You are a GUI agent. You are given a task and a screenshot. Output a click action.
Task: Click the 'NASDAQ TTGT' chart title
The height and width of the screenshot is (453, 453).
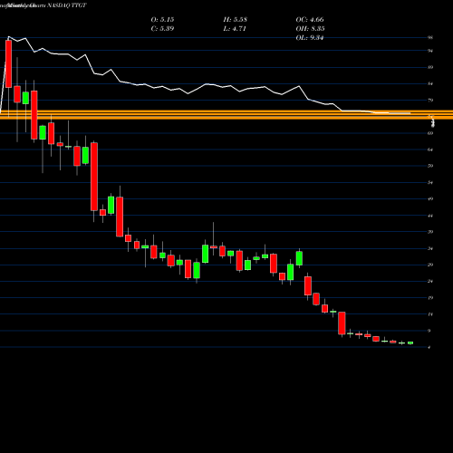(67, 5)
